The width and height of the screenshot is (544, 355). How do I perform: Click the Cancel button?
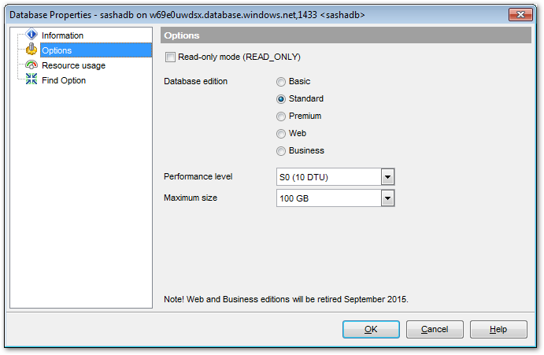pos(435,329)
